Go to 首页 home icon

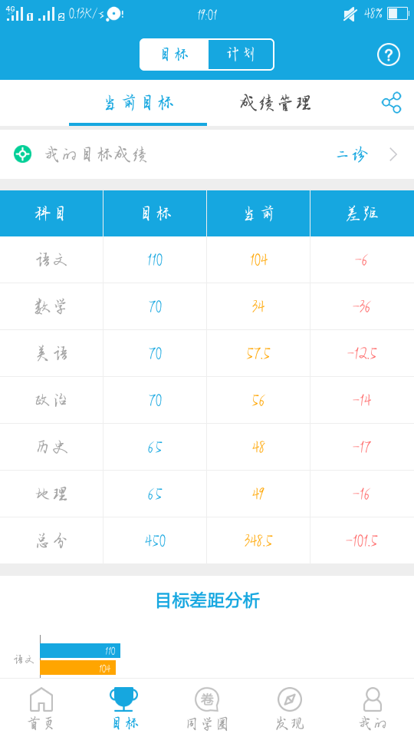(x=41, y=699)
